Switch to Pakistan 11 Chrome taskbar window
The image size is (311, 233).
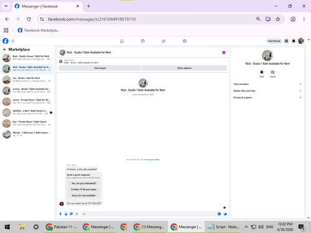62,227
